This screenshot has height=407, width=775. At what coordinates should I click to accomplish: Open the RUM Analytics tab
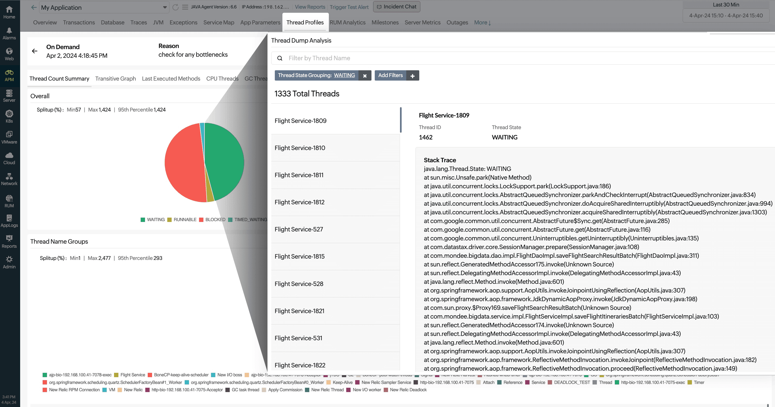pyautogui.click(x=348, y=23)
